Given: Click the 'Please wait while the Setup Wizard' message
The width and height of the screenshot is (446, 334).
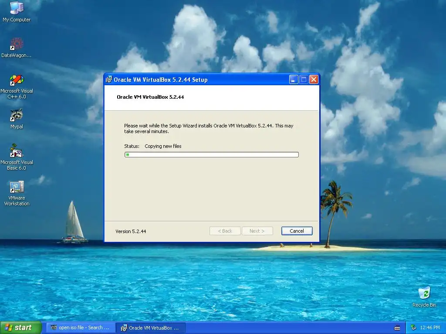Looking at the screenshot, I should (209, 128).
